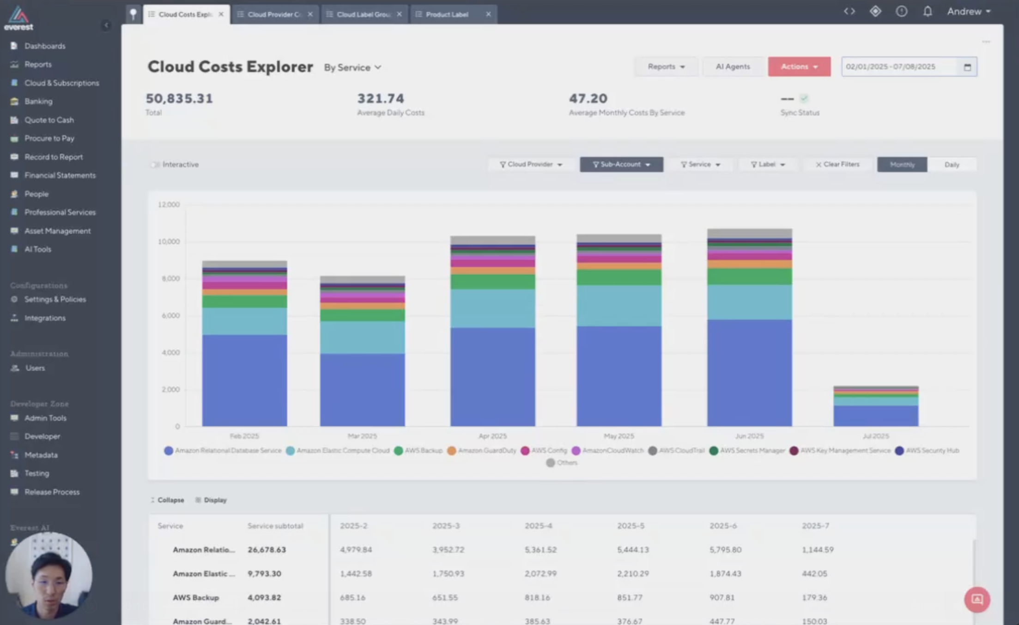Open the alert circle icon in header
Screen dimensions: 1019x625
(x=902, y=11)
